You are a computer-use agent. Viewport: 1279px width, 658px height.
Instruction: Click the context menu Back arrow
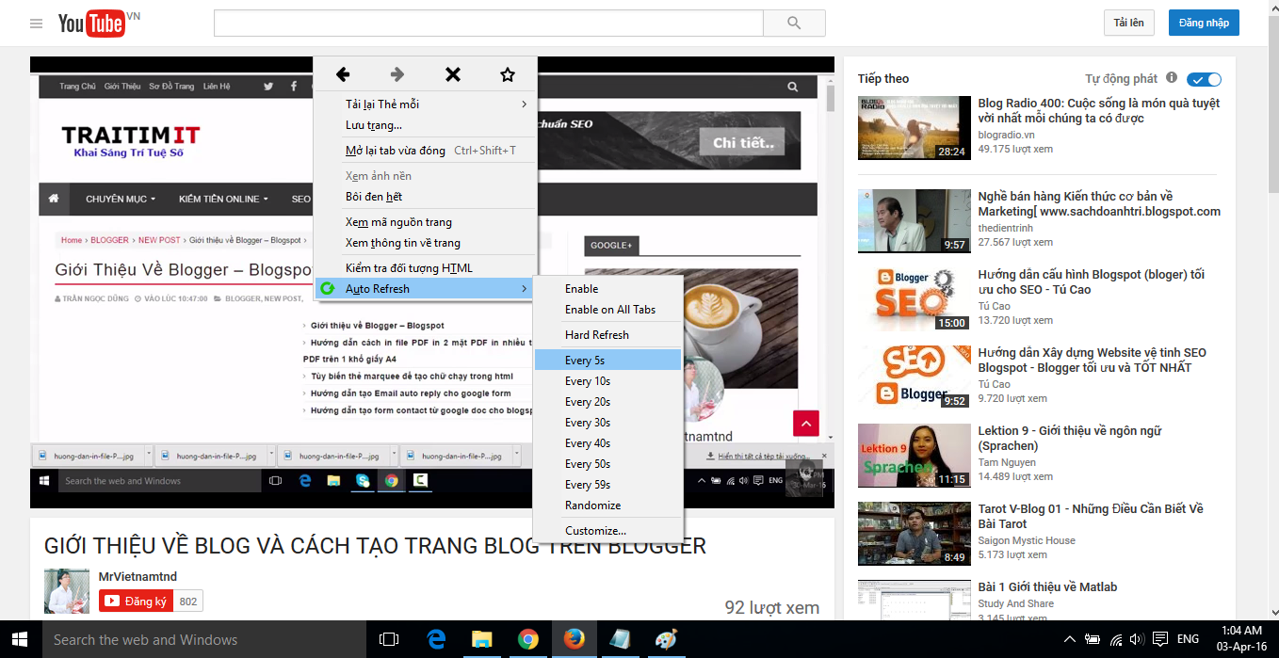pos(343,74)
